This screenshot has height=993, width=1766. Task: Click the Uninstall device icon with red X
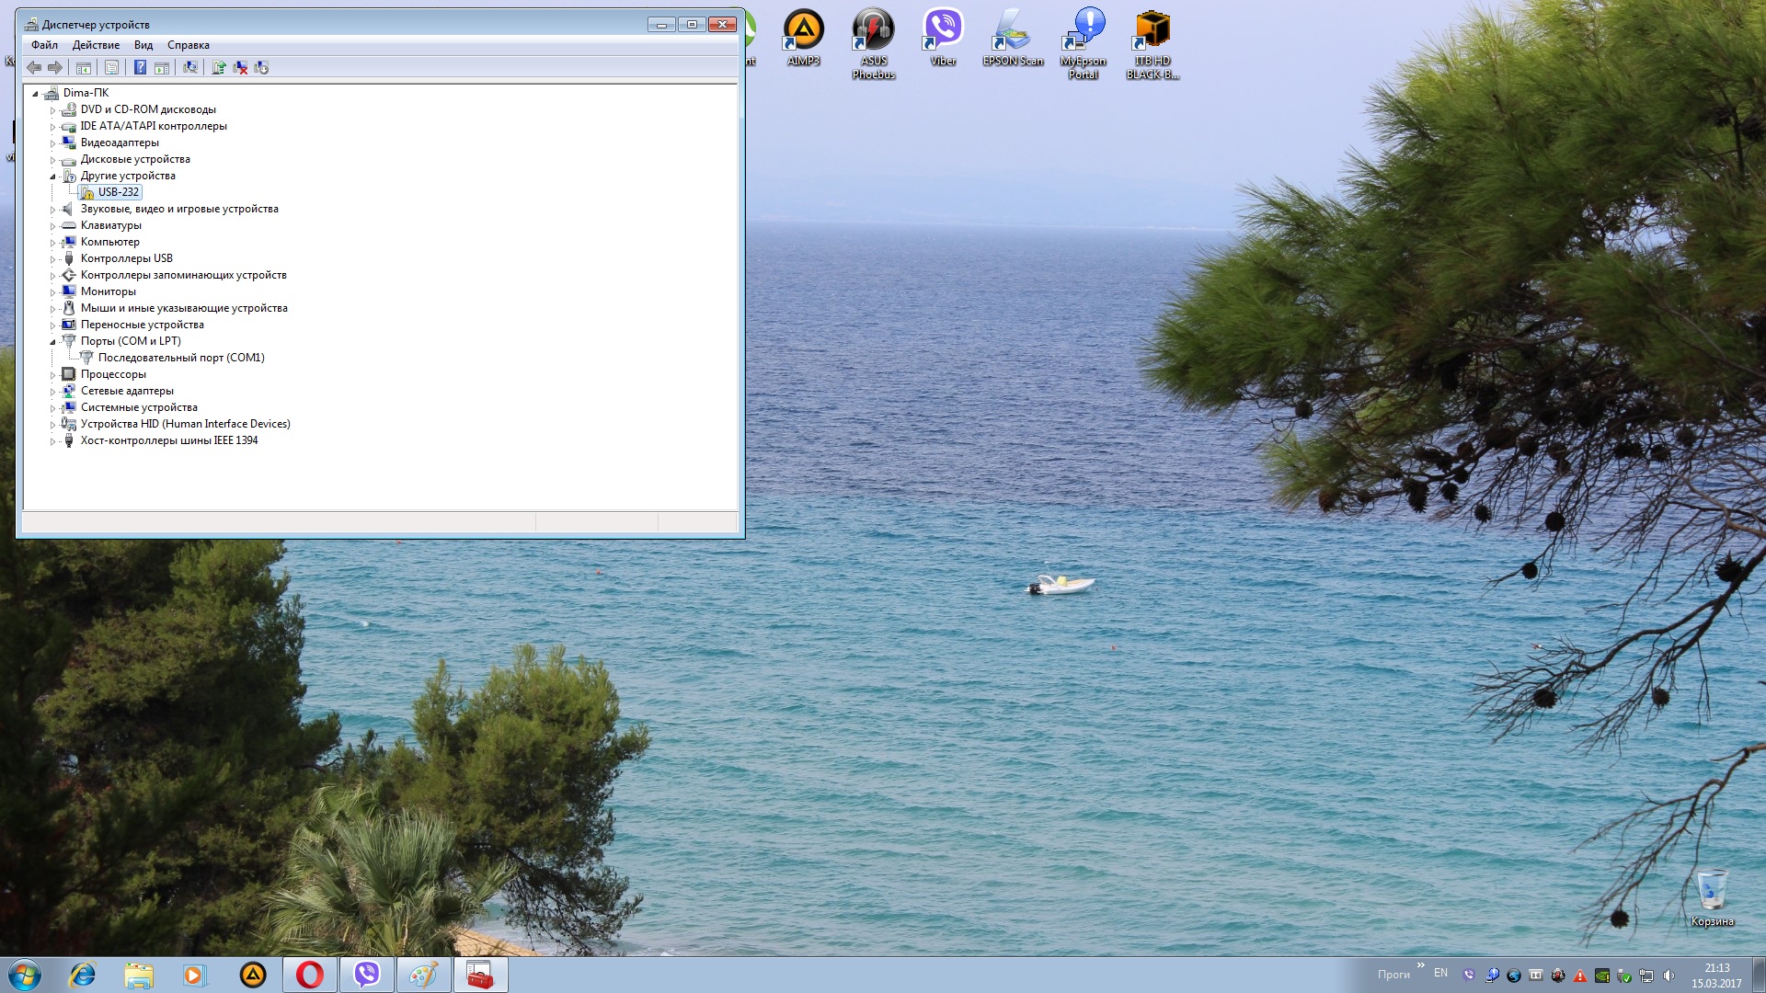pos(240,67)
